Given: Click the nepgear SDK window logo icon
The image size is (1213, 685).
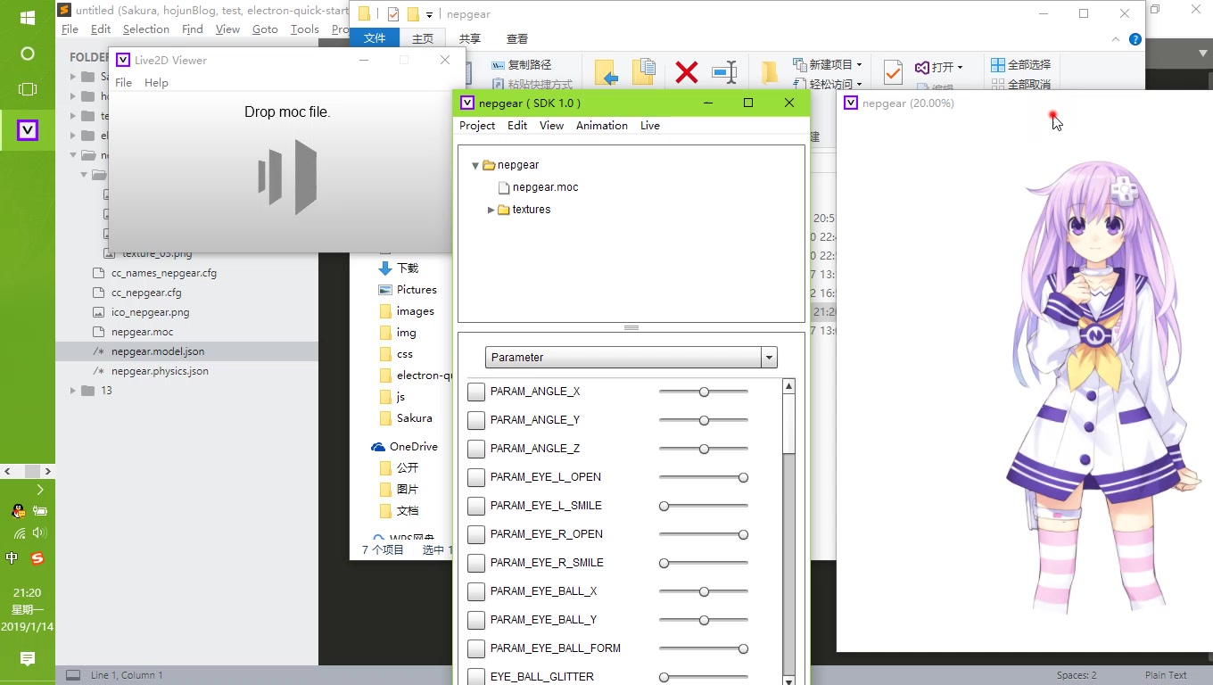Looking at the screenshot, I should (467, 103).
